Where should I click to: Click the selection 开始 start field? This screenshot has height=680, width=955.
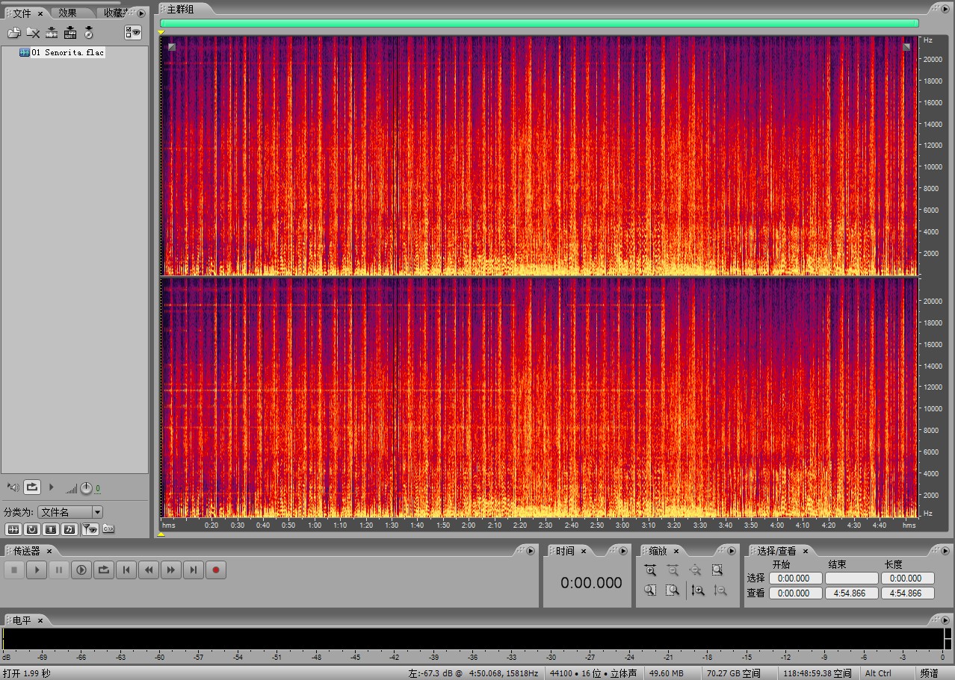(x=796, y=578)
